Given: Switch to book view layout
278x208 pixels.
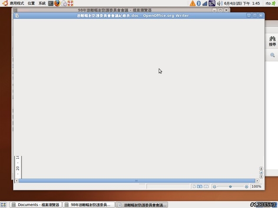Looking at the screenshot, I should (206, 186).
